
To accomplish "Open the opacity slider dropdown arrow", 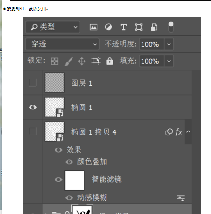I will (x=169, y=44).
